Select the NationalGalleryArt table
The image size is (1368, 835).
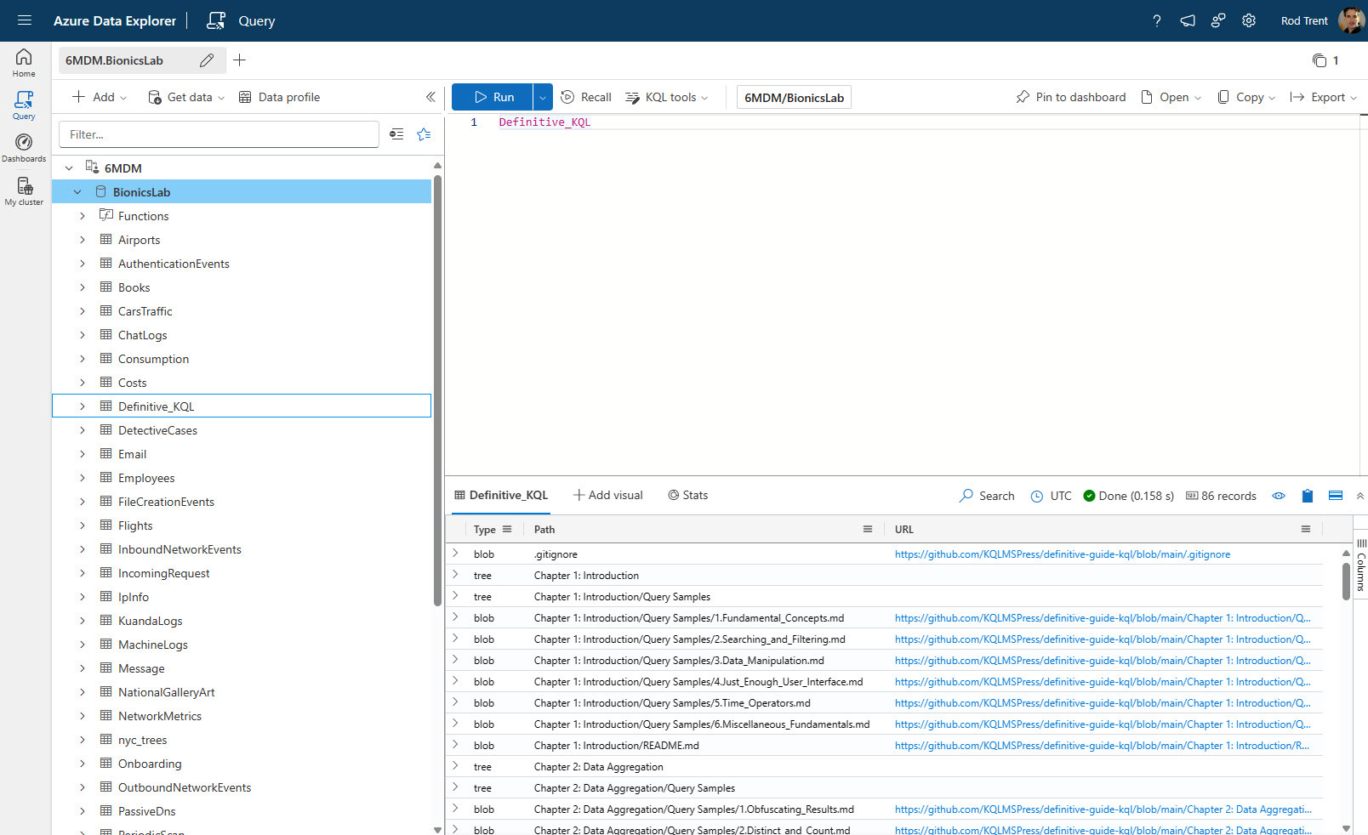click(x=166, y=692)
